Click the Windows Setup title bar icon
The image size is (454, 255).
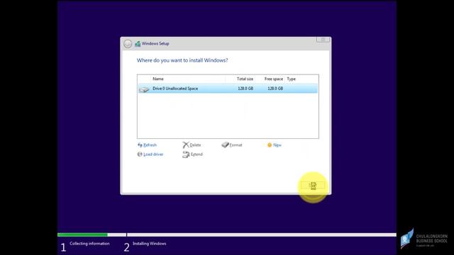tap(138, 44)
